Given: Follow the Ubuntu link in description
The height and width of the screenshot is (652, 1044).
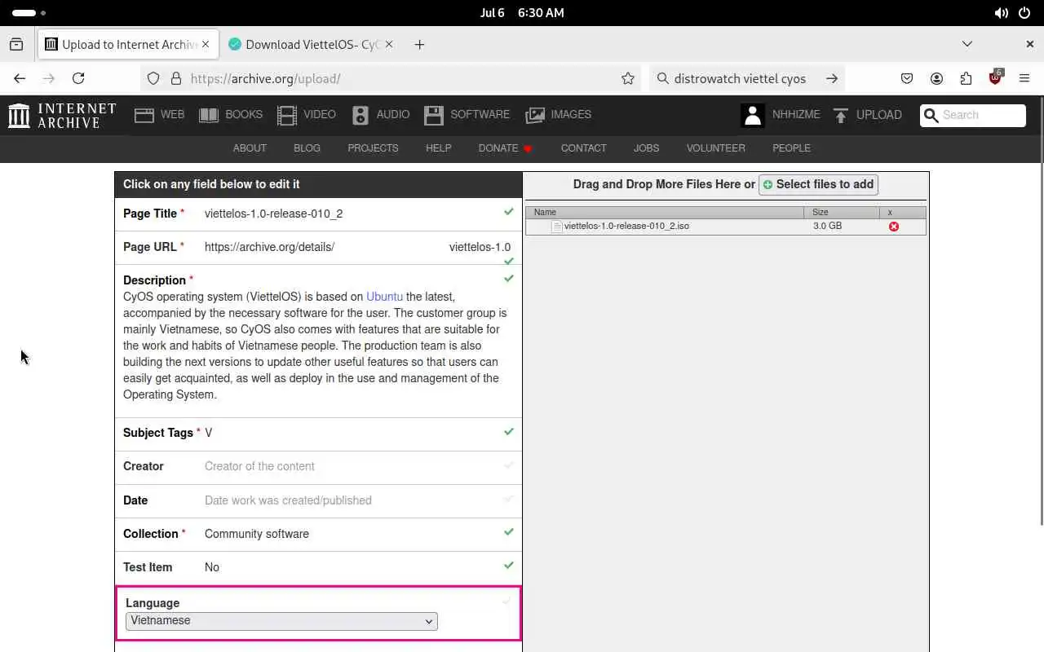Looking at the screenshot, I should [384, 297].
